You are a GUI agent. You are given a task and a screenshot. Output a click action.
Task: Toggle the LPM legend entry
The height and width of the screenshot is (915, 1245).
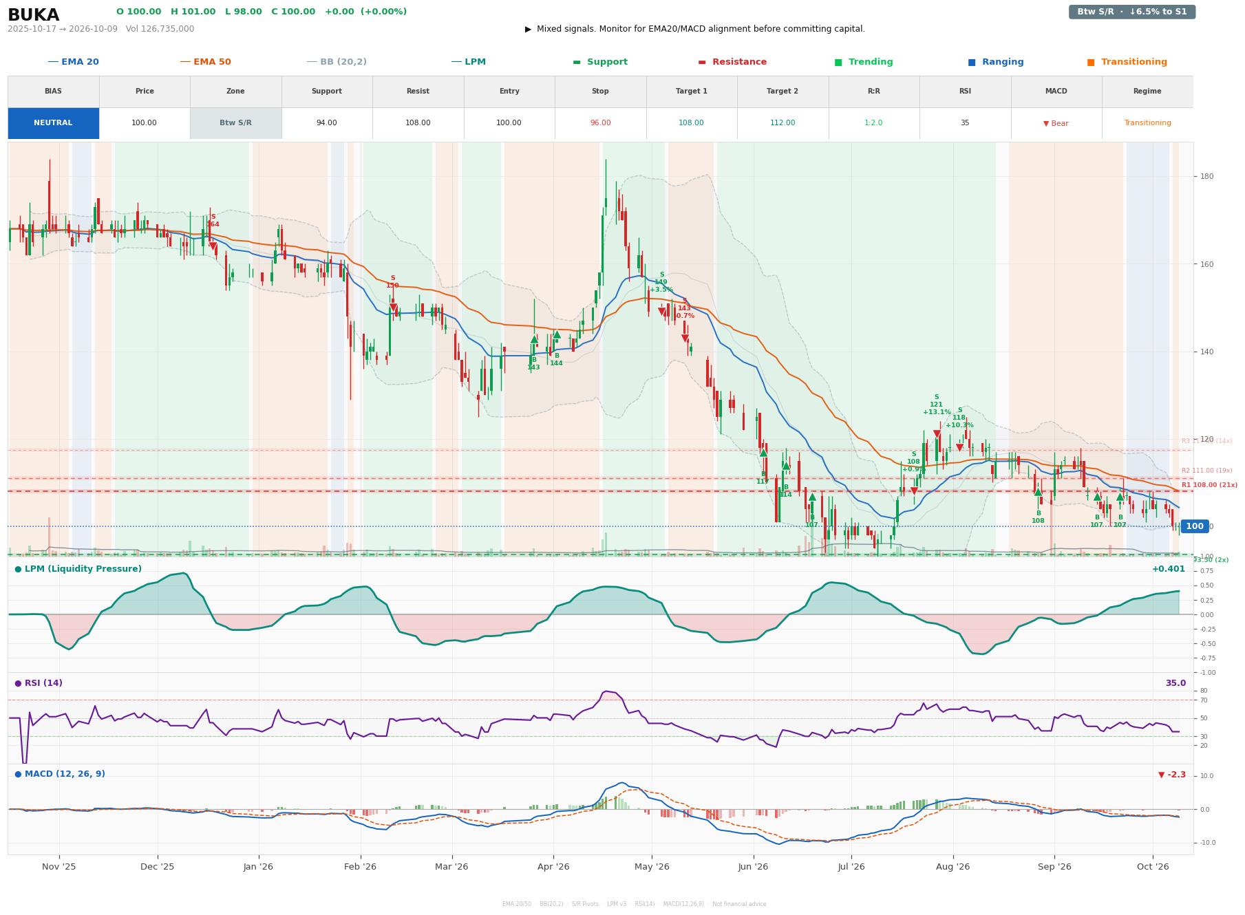click(468, 62)
